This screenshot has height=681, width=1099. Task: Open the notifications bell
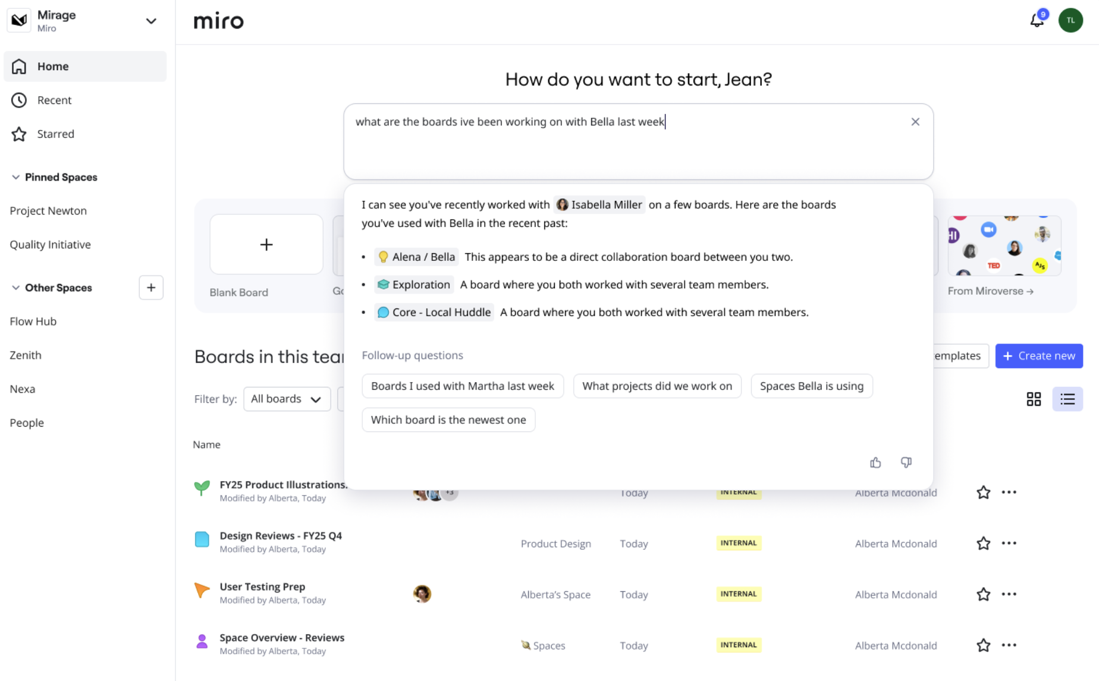click(1037, 21)
